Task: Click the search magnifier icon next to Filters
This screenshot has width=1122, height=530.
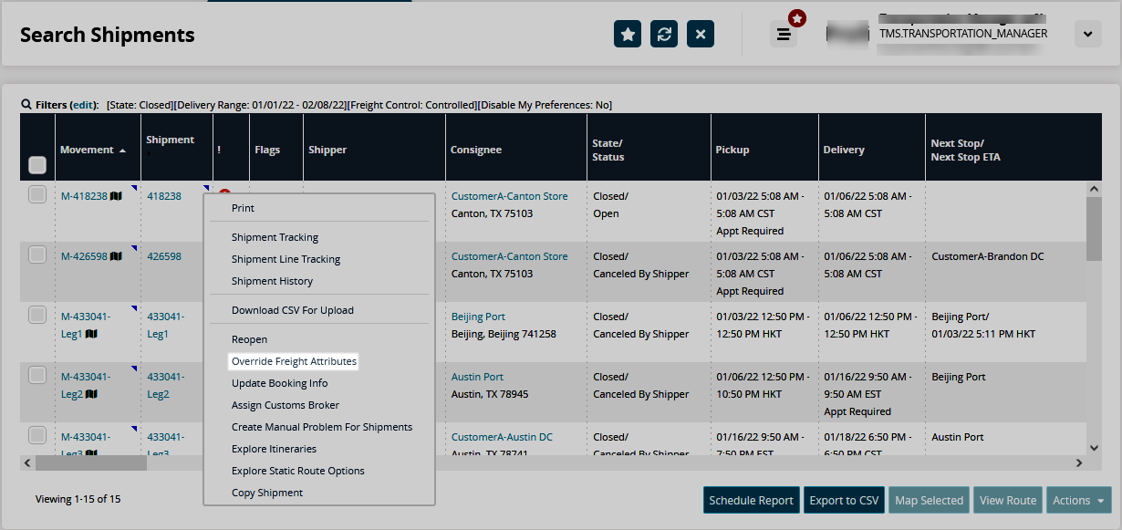Action: (x=26, y=105)
